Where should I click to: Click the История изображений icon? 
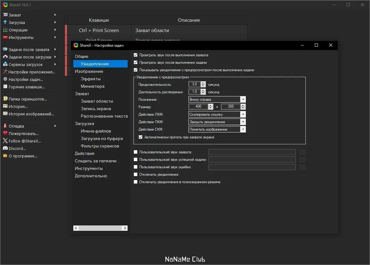tap(5, 114)
